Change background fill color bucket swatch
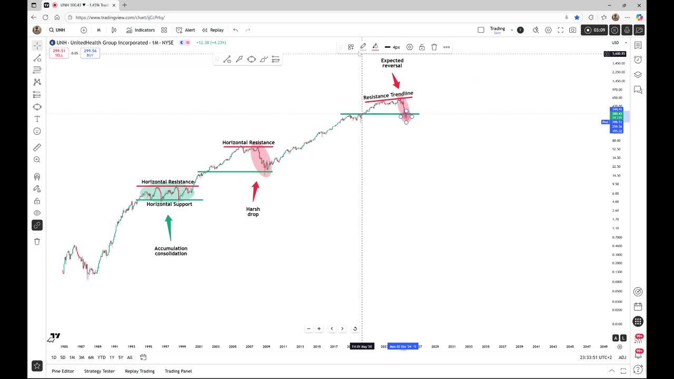 pyautogui.click(x=375, y=47)
